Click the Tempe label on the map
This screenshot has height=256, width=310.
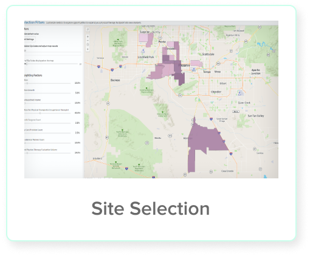[207, 72]
